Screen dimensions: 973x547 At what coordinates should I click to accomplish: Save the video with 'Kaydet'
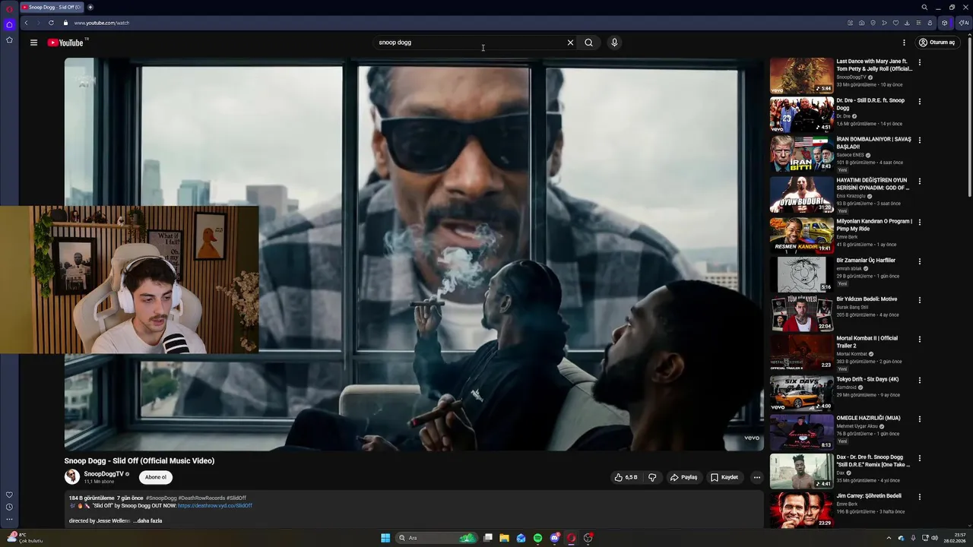(724, 477)
